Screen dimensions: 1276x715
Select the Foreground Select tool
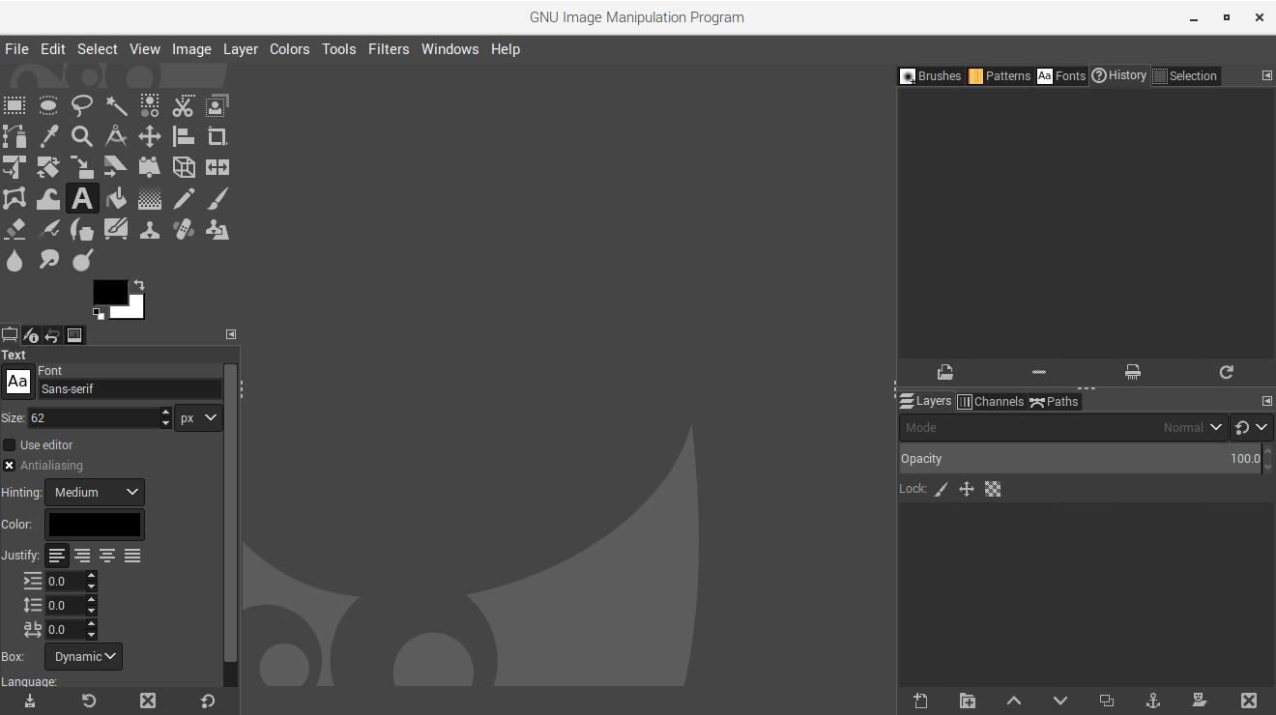(x=217, y=104)
